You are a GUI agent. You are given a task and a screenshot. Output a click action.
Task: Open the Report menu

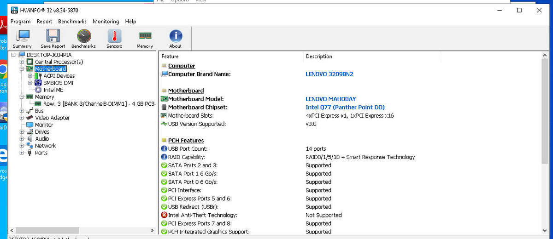pyautogui.click(x=45, y=21)
